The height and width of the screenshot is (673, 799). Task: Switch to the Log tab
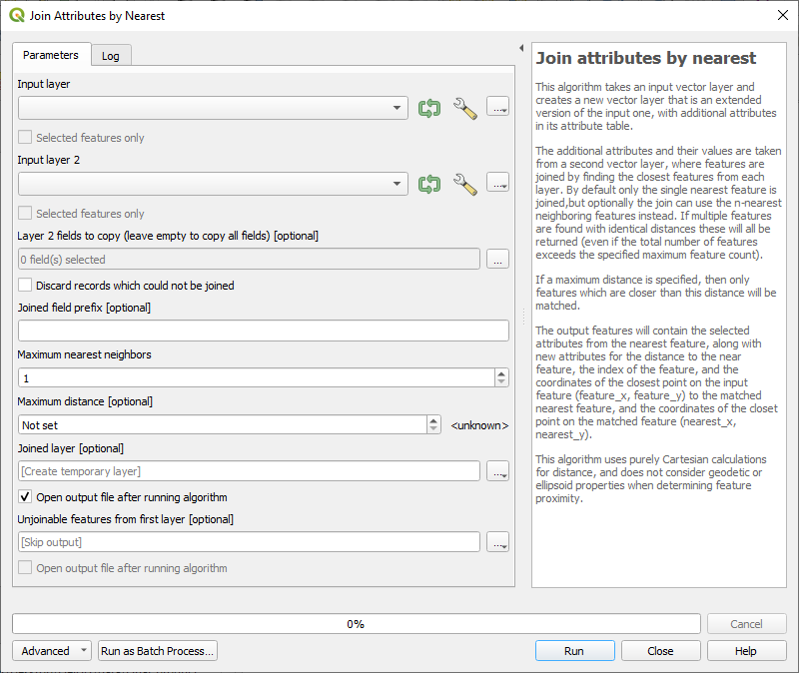pos(111,56)
